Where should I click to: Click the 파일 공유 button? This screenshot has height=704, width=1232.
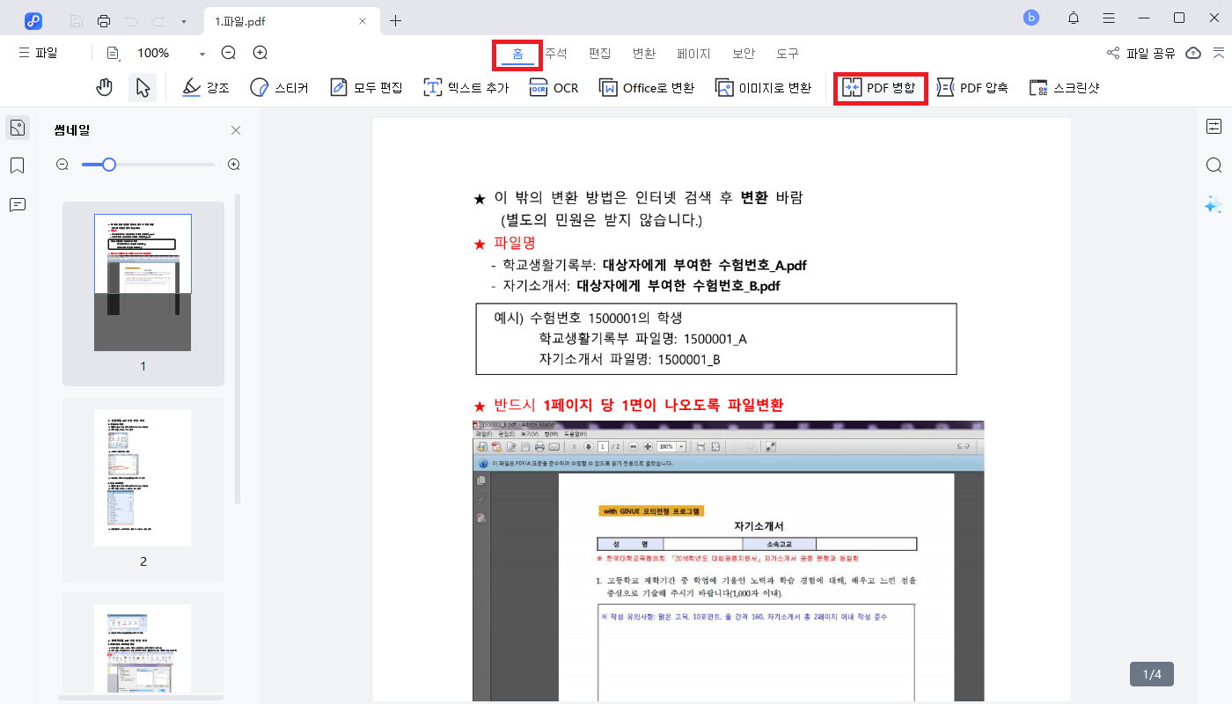click(1140, 53)
